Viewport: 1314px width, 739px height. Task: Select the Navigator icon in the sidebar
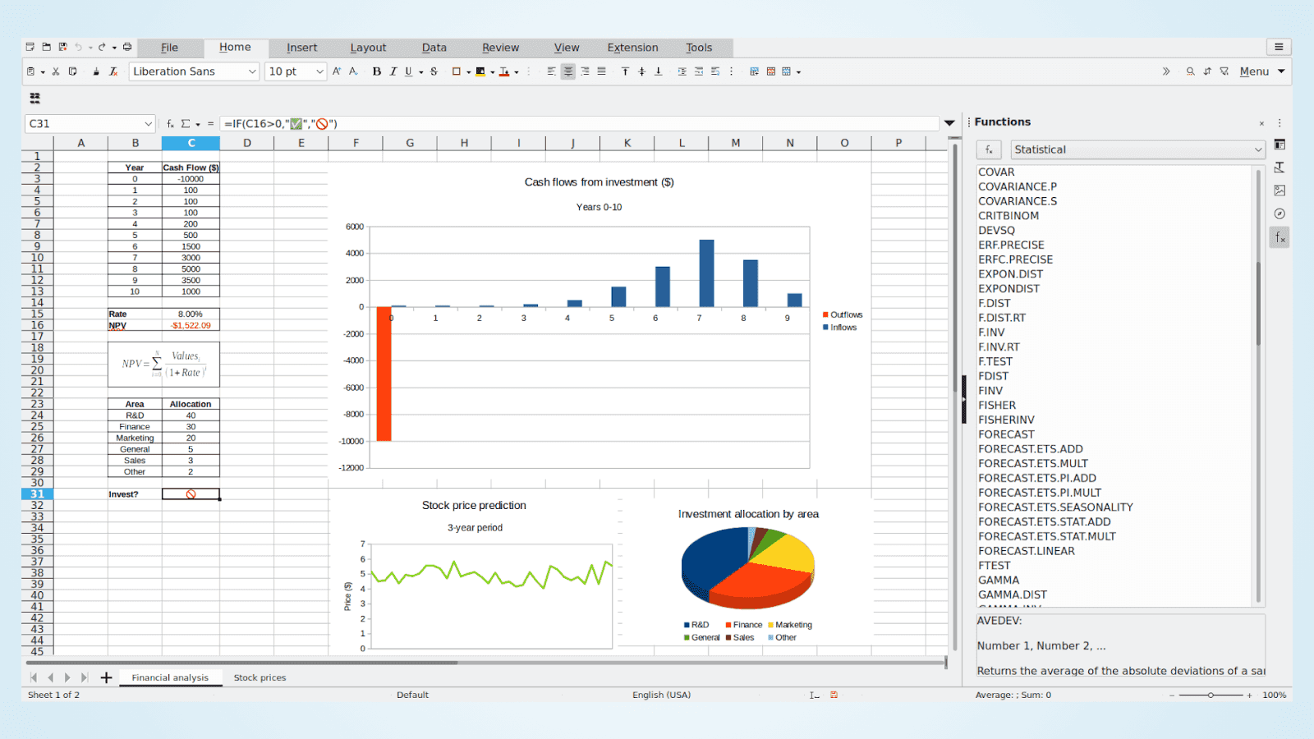click(x=1280, y=213)
